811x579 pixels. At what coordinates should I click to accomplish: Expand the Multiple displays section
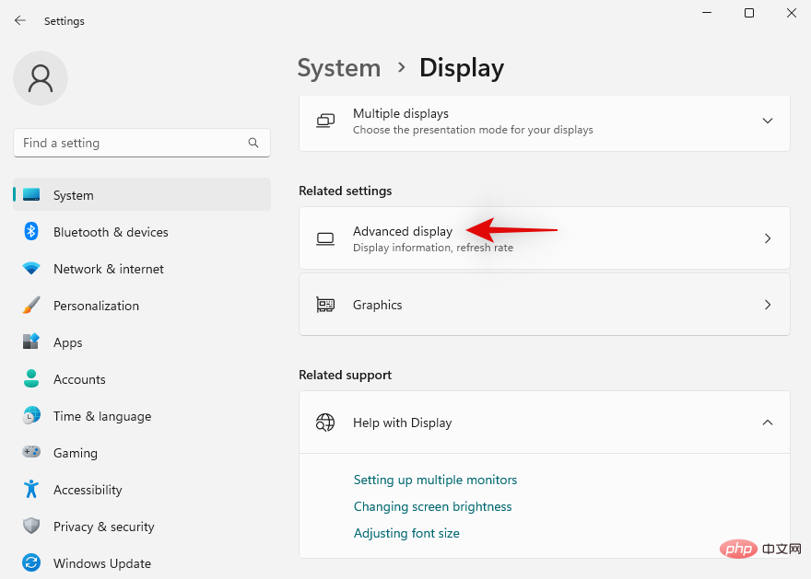(x=768, y=120)
